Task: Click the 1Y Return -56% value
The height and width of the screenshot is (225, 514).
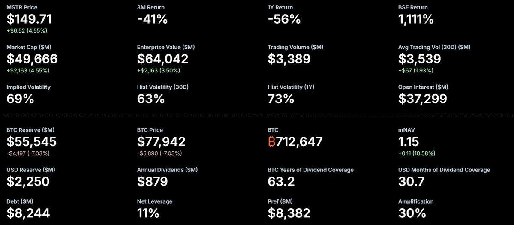Action: pyautogui.click(x=284, y=19)
